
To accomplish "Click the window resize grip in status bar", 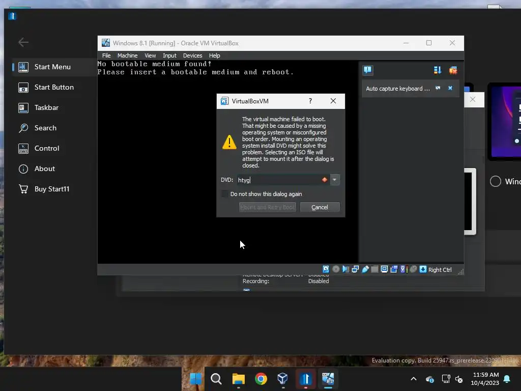I will pyautogui.click(x=460, y=272).
